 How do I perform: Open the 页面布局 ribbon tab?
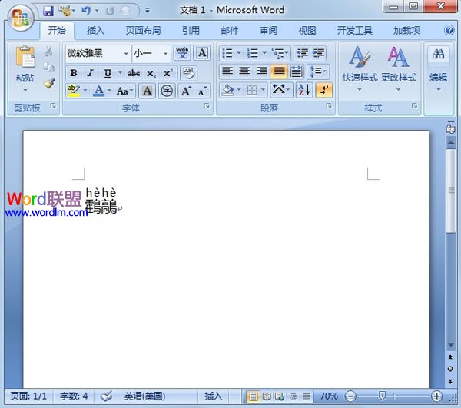pos(143,30)
